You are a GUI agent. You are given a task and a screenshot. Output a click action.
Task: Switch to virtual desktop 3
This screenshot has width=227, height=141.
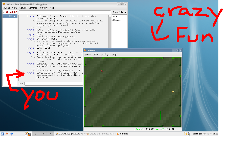coord(43,134)
